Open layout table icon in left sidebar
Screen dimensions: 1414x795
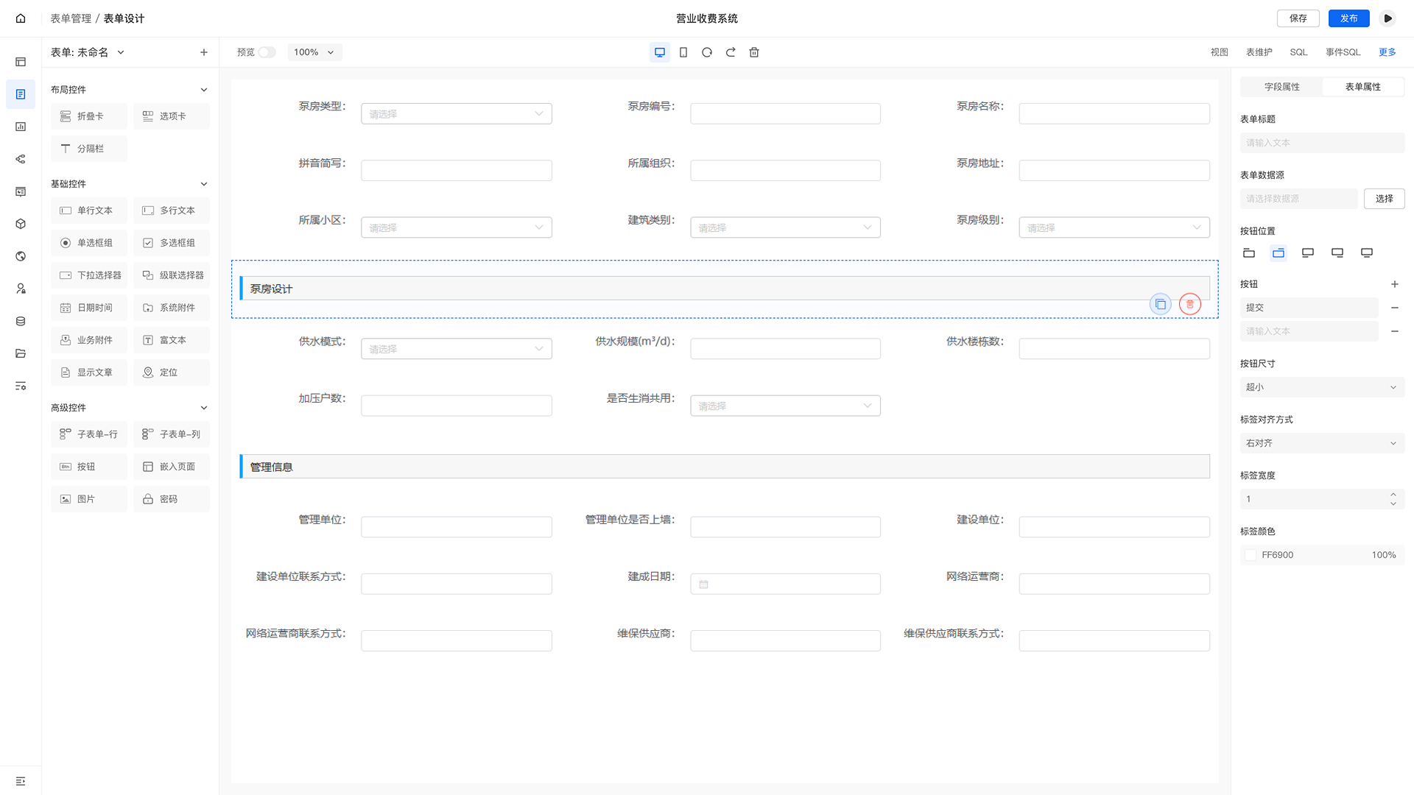click(x=21, y=62)
